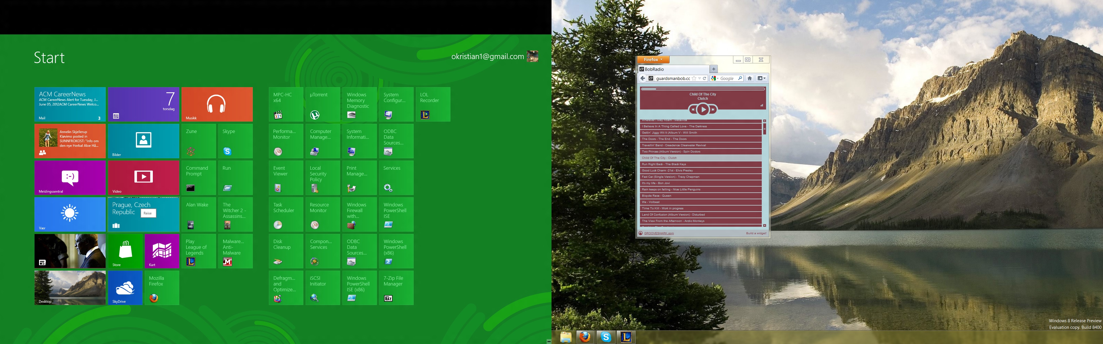Open the Disk Cleanup tile
The height and width of the screenshot is (344, 1103).
pyautogui.click(x=286, y=251)
